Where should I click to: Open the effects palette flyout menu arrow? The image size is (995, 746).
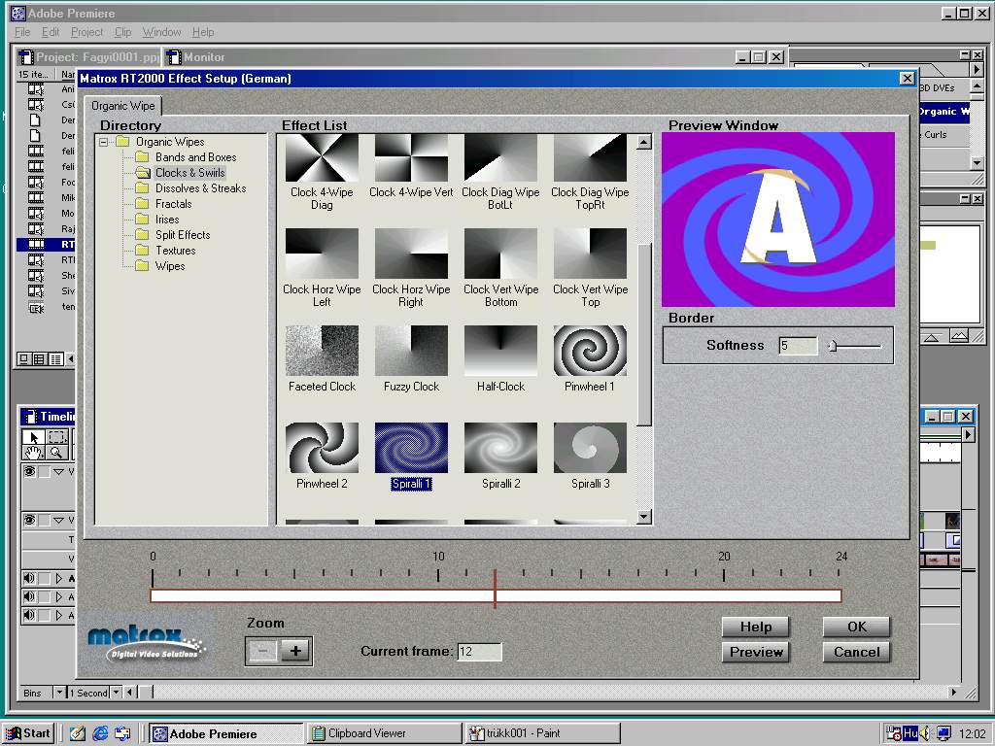(977, 69)
